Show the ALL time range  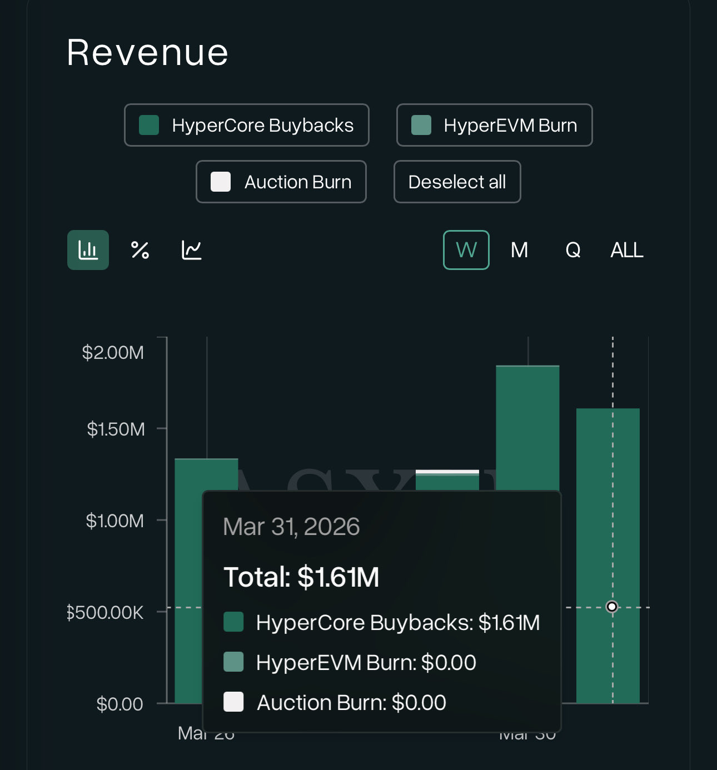pos(626,250)
